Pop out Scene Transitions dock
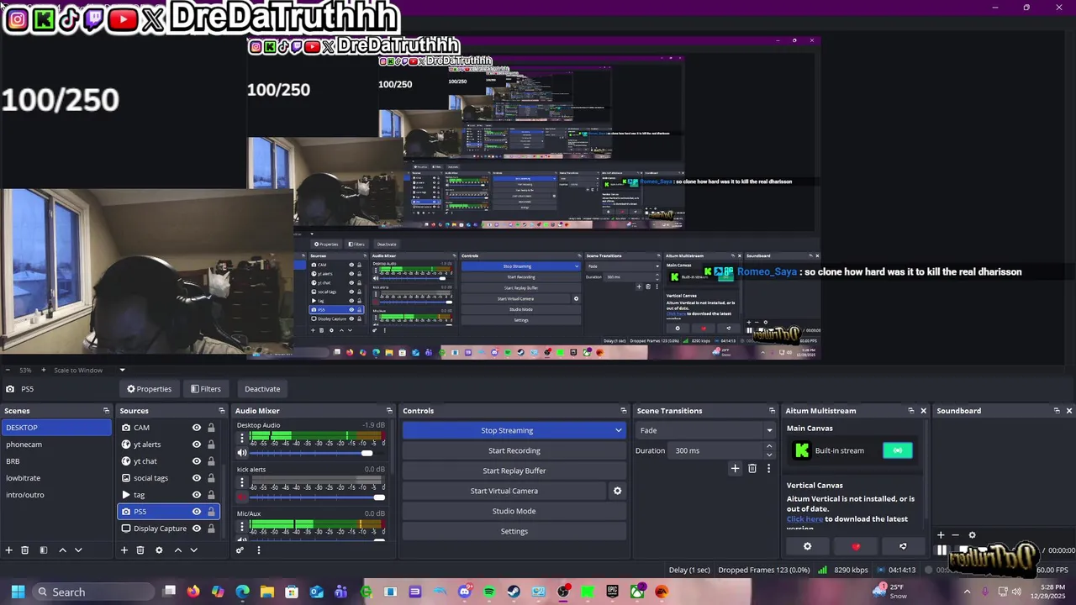 772,411
